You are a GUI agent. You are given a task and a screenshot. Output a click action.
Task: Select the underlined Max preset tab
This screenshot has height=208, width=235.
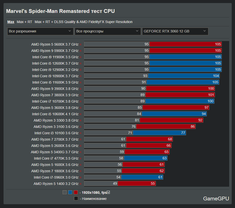point(11,22)
